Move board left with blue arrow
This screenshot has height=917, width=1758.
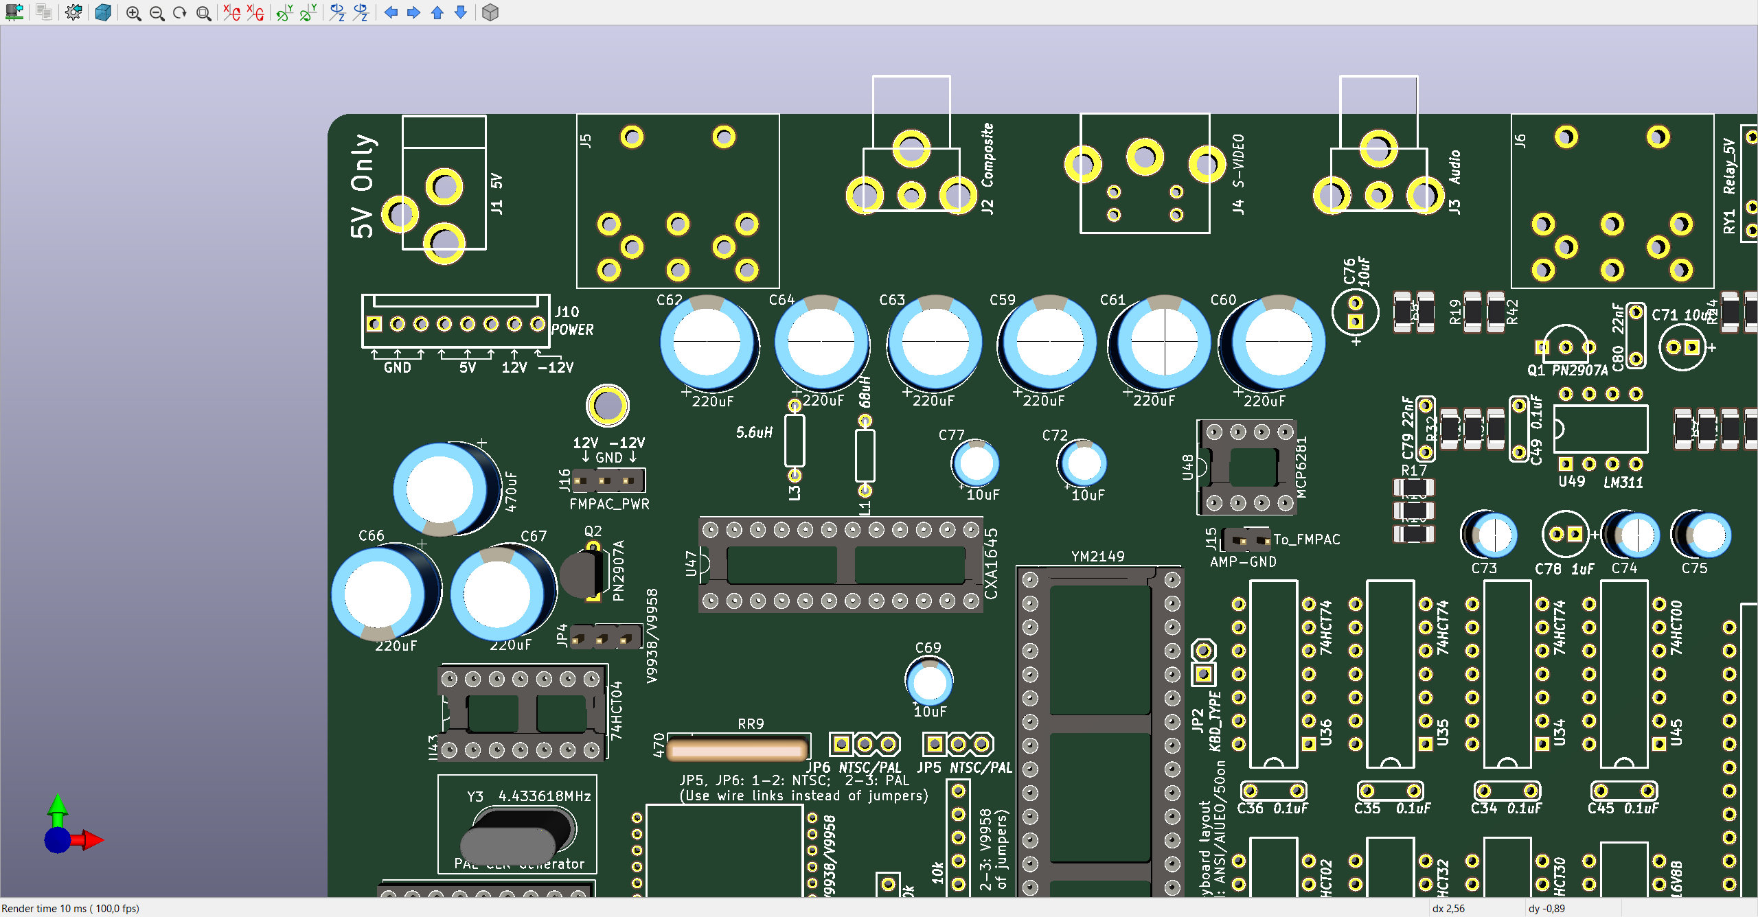click(x=391, y=12)
